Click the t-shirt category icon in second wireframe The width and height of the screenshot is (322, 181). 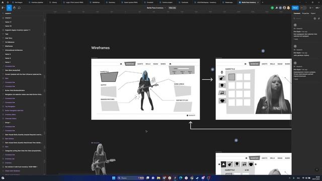[x=222, y=101]
